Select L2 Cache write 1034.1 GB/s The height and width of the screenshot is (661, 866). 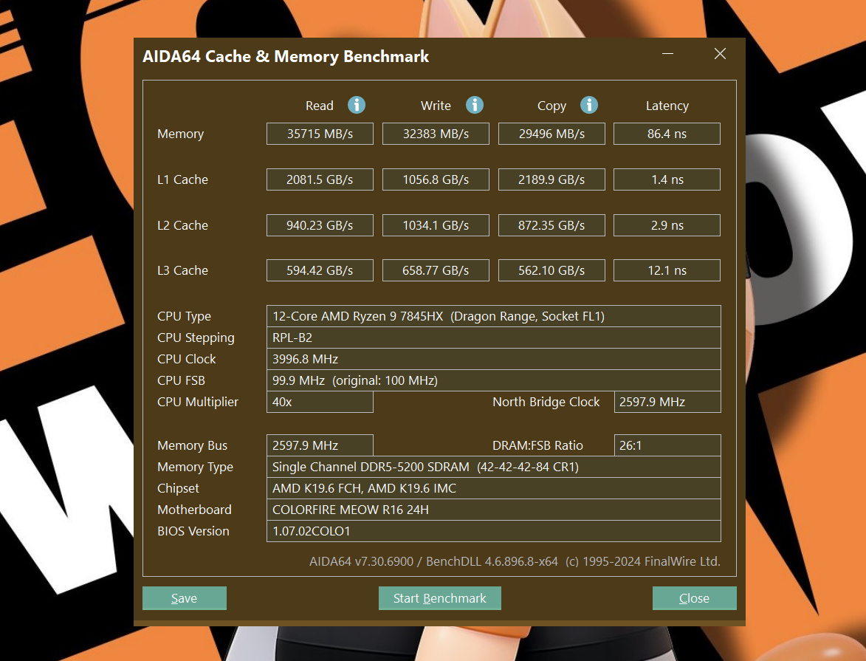436,225
